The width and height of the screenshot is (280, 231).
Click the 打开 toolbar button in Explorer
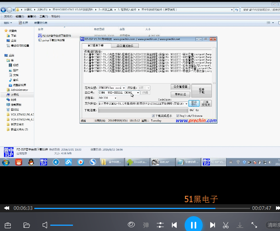click(x=24, y=23)
